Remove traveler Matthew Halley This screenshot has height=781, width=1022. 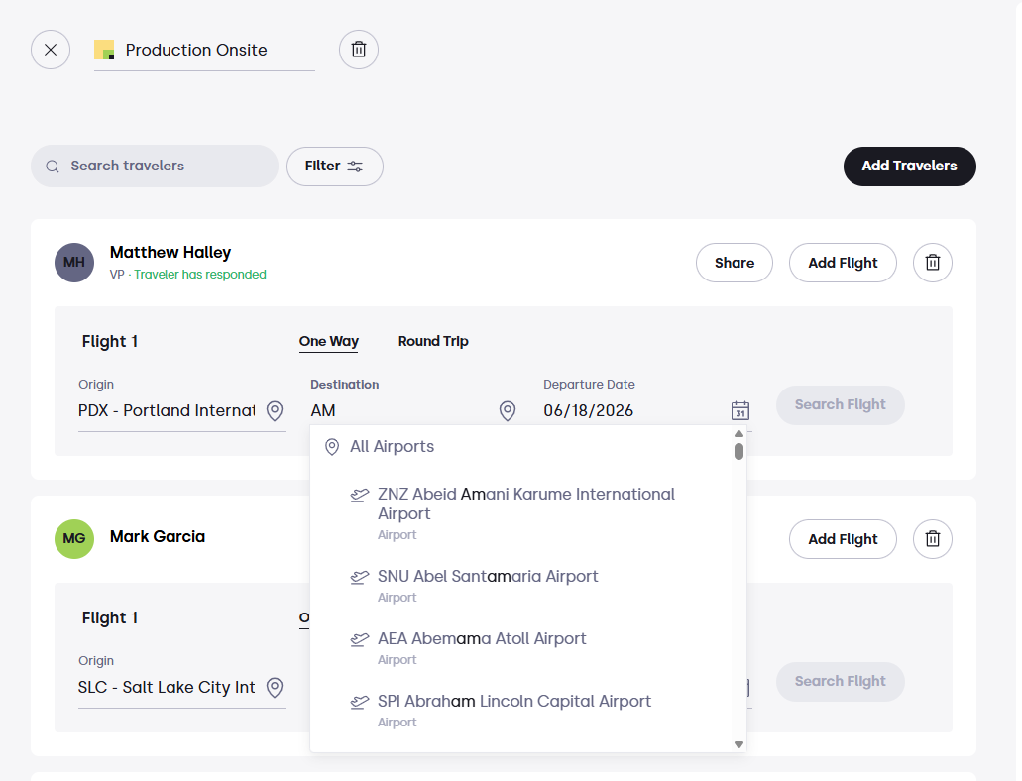coord(933,263)
